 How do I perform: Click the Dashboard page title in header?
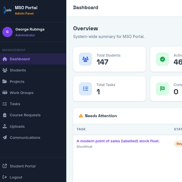86,8
